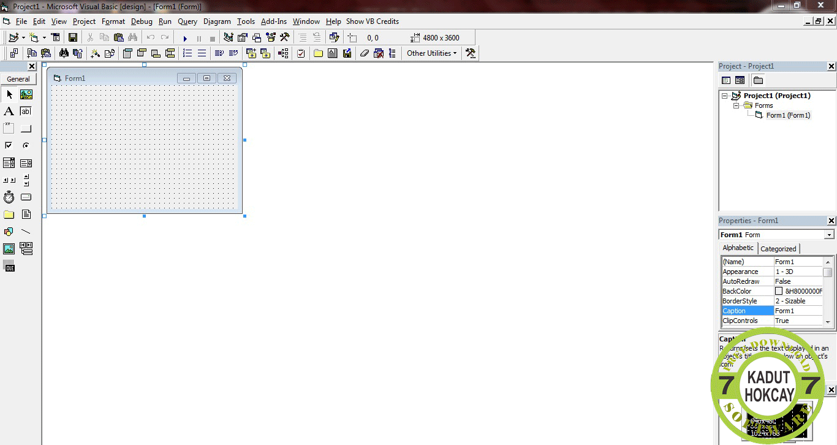Select the horizontal scrollbar control in the toolbox
The image size is (837, 445).
(9, 180)
